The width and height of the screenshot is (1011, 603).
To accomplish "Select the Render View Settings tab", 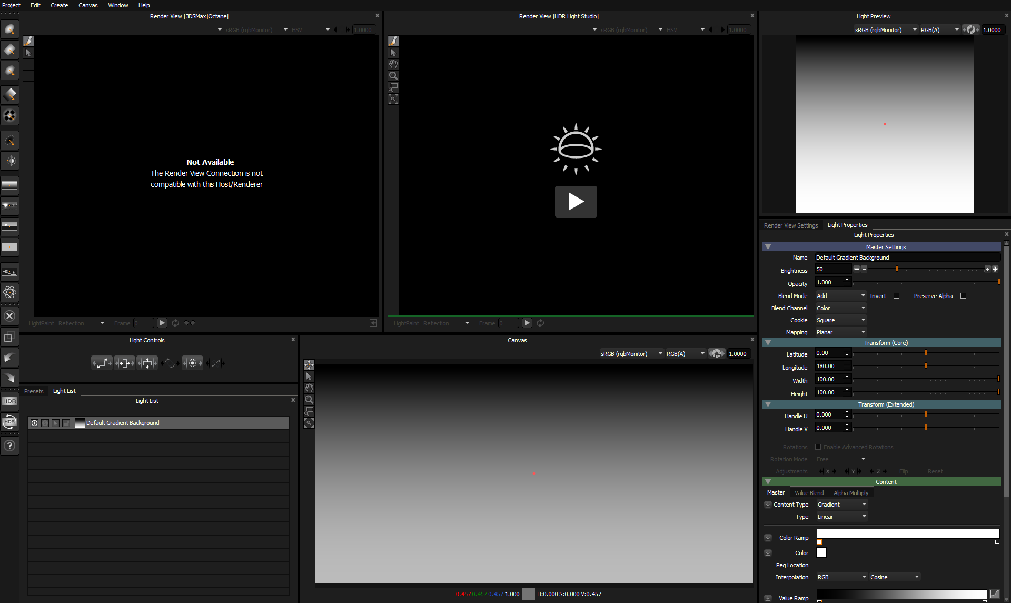I will point(791,225).
